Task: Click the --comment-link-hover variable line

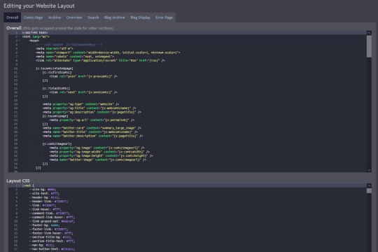Action: [52, 217]
